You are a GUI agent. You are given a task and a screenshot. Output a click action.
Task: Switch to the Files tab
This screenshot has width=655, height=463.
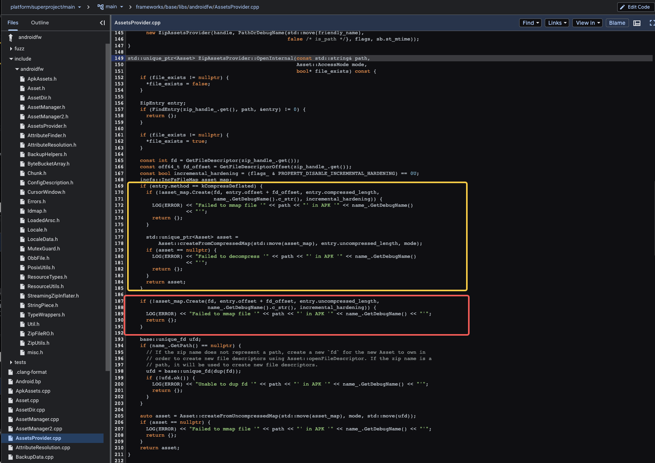point(13,22)
